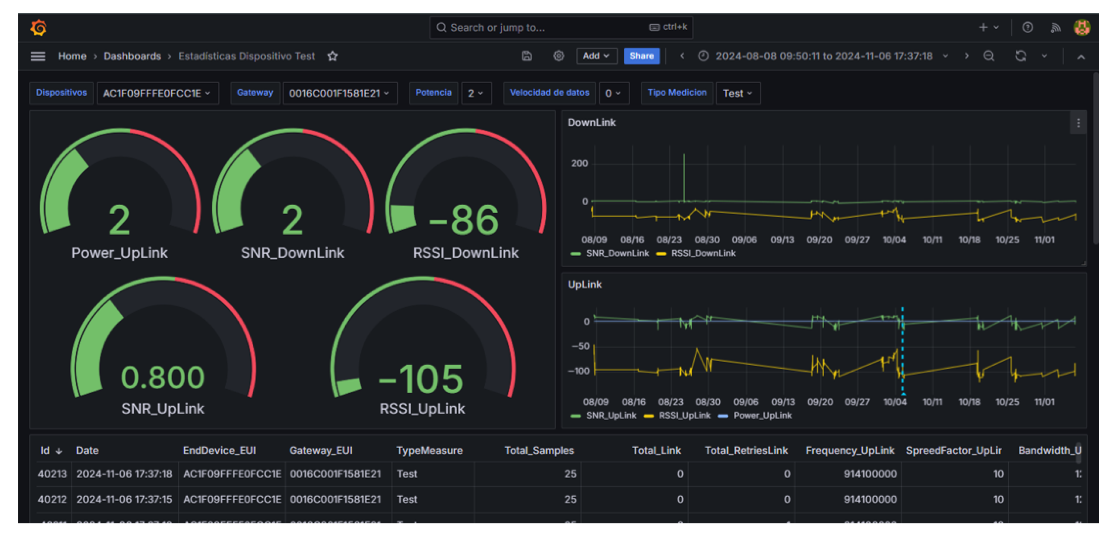Open the help question mark icon
The width and height of the screenshot is (1114, 534).
tap(1027, 28)
